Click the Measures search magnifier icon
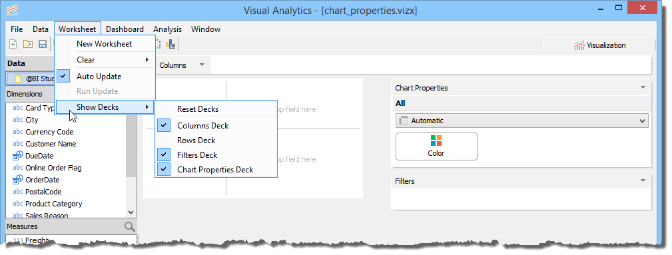This screenshot has width=672, height=255. point(129,227)
